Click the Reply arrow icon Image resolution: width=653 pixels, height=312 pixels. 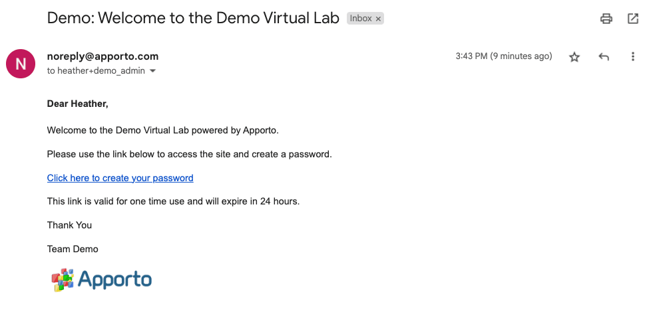[604, 57]
